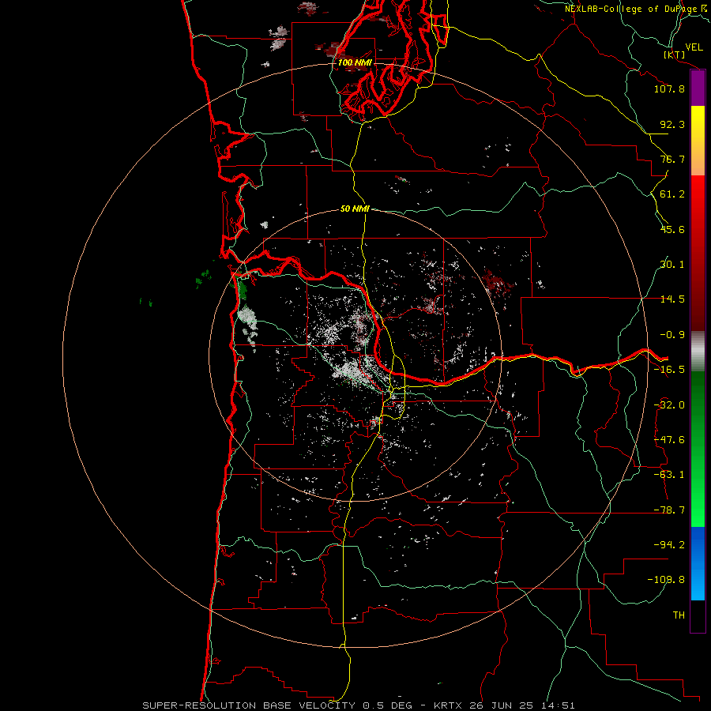711x711 pixels.
Task: Select the 107.8 legend value
Action: (x=669, y=88)
